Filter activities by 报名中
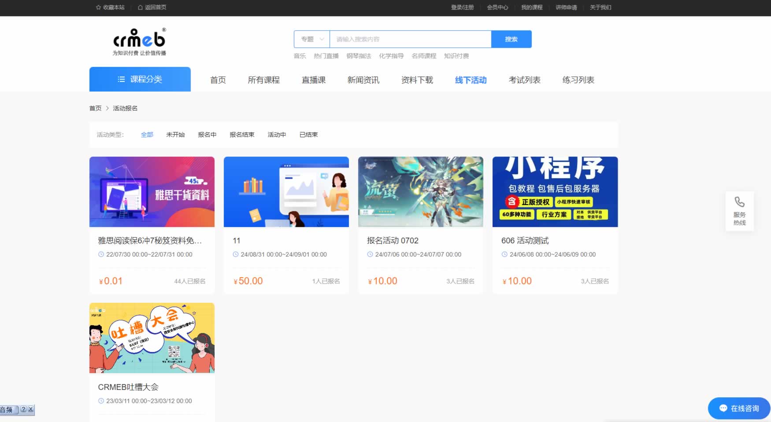Screen dimensions: 771x422 (x=207, y=135)
